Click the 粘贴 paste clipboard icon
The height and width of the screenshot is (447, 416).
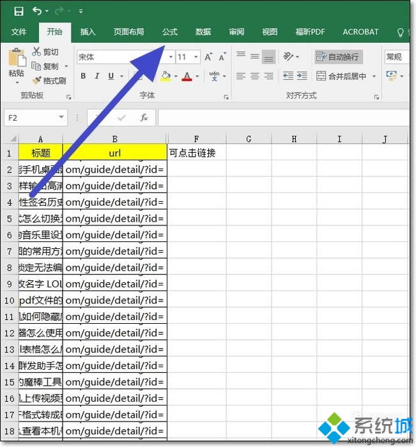click(17, 58)
